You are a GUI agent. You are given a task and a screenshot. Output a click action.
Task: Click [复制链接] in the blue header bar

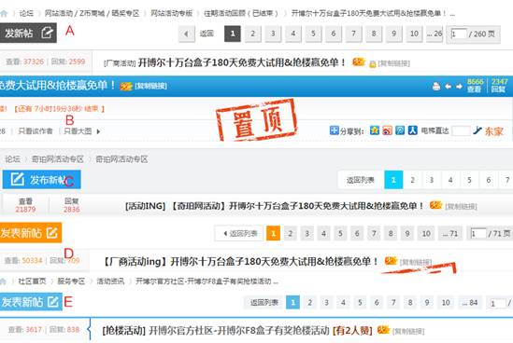point(150,86)
